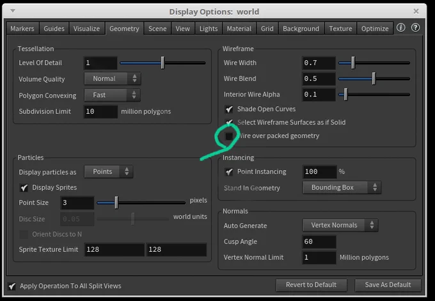Image resolution: width=435 pixels, height=301 pixels.
Task: Open Auto Generate Vertex Normals dropdown
Action: pos(340,225)
